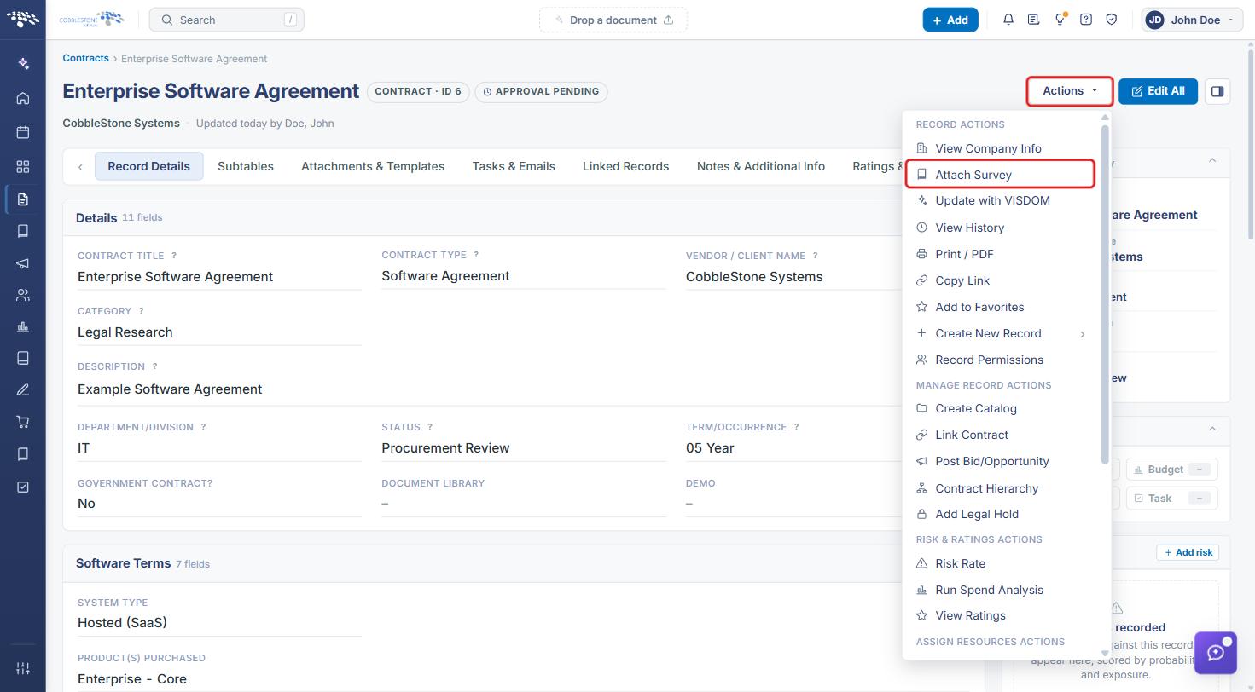Switch to the Subtables tab
The width and height of the screenshot is (1255, 692).
click(x=246, y=166)
